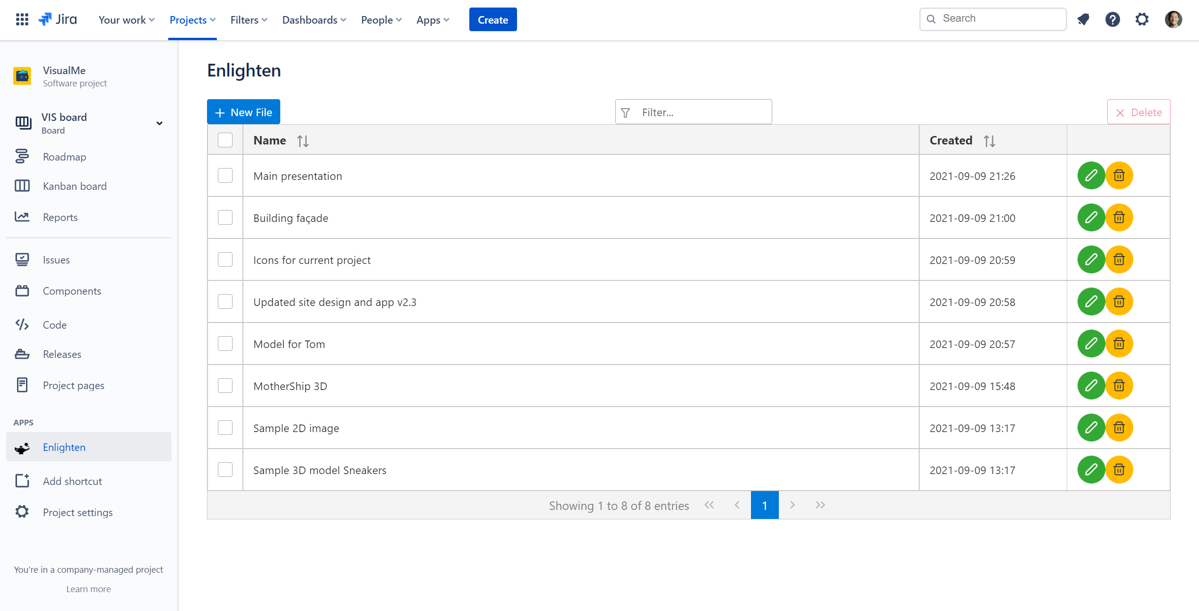Tick the select-all checkbox in header
The width and height of the screenshot is (1199, 611).
(x=225, y=140)
